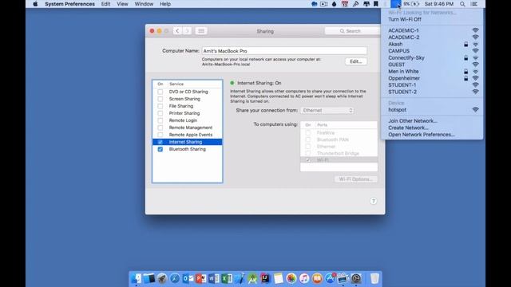Viewport: 511px width, 287px height.
Task: Choose Open Network Preferences
Action: pyautogui.click(x=432, y=135)
